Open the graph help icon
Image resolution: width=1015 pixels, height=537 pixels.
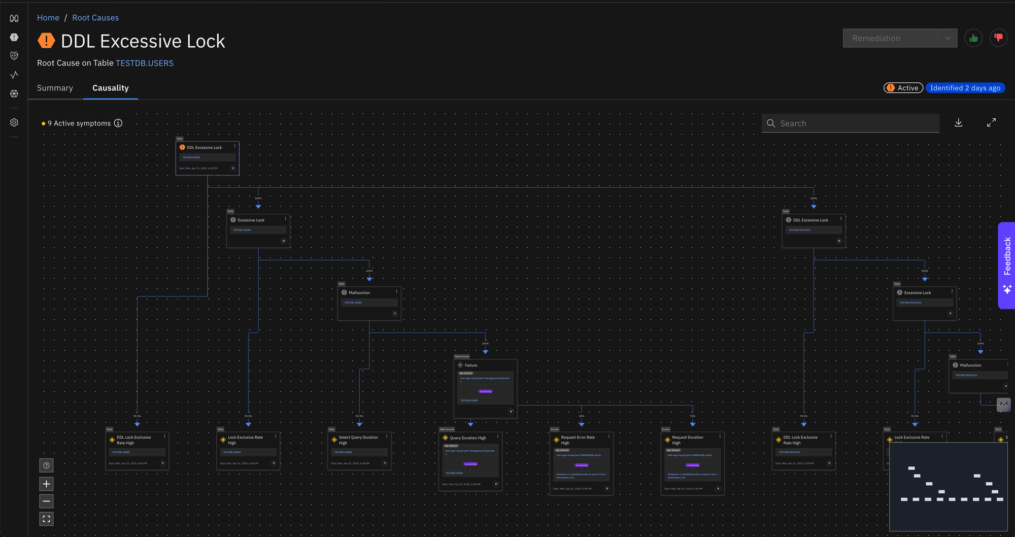46,465
